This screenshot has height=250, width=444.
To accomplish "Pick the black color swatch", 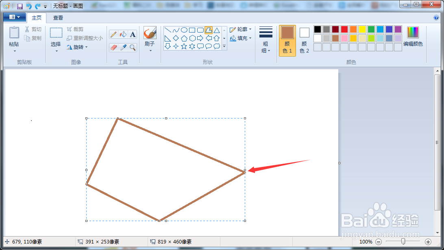I will tap(318, 29).
